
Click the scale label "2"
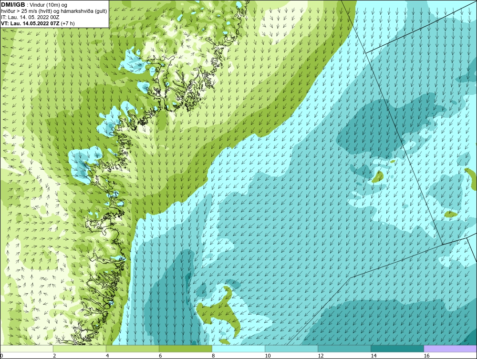[54, 356]
